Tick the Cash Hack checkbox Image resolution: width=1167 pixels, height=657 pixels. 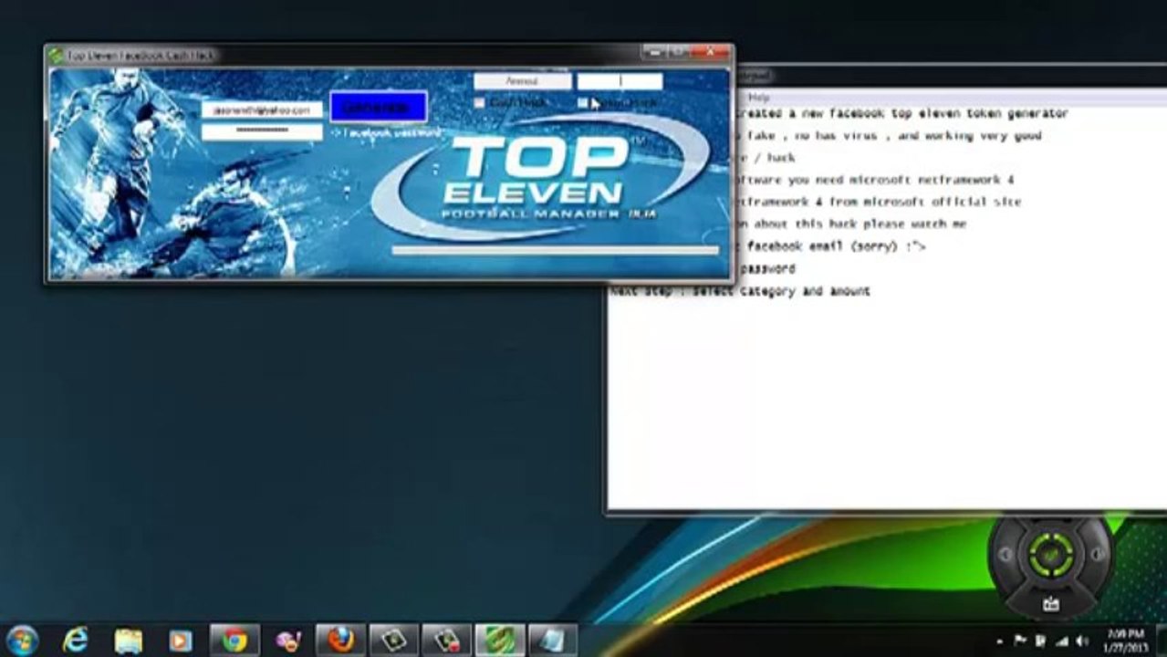tap(479, 103)
